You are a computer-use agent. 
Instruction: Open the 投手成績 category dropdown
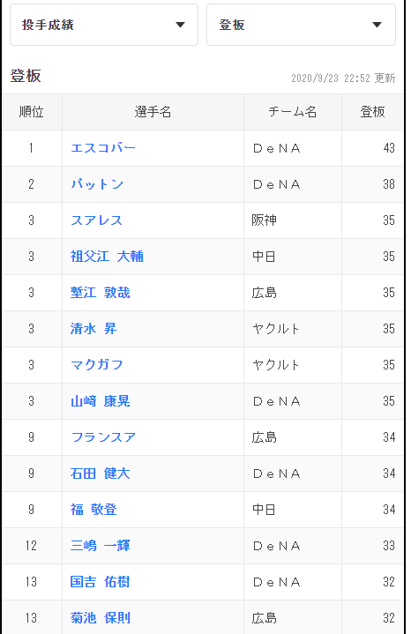pyautogui.click(x=104, y=25)
